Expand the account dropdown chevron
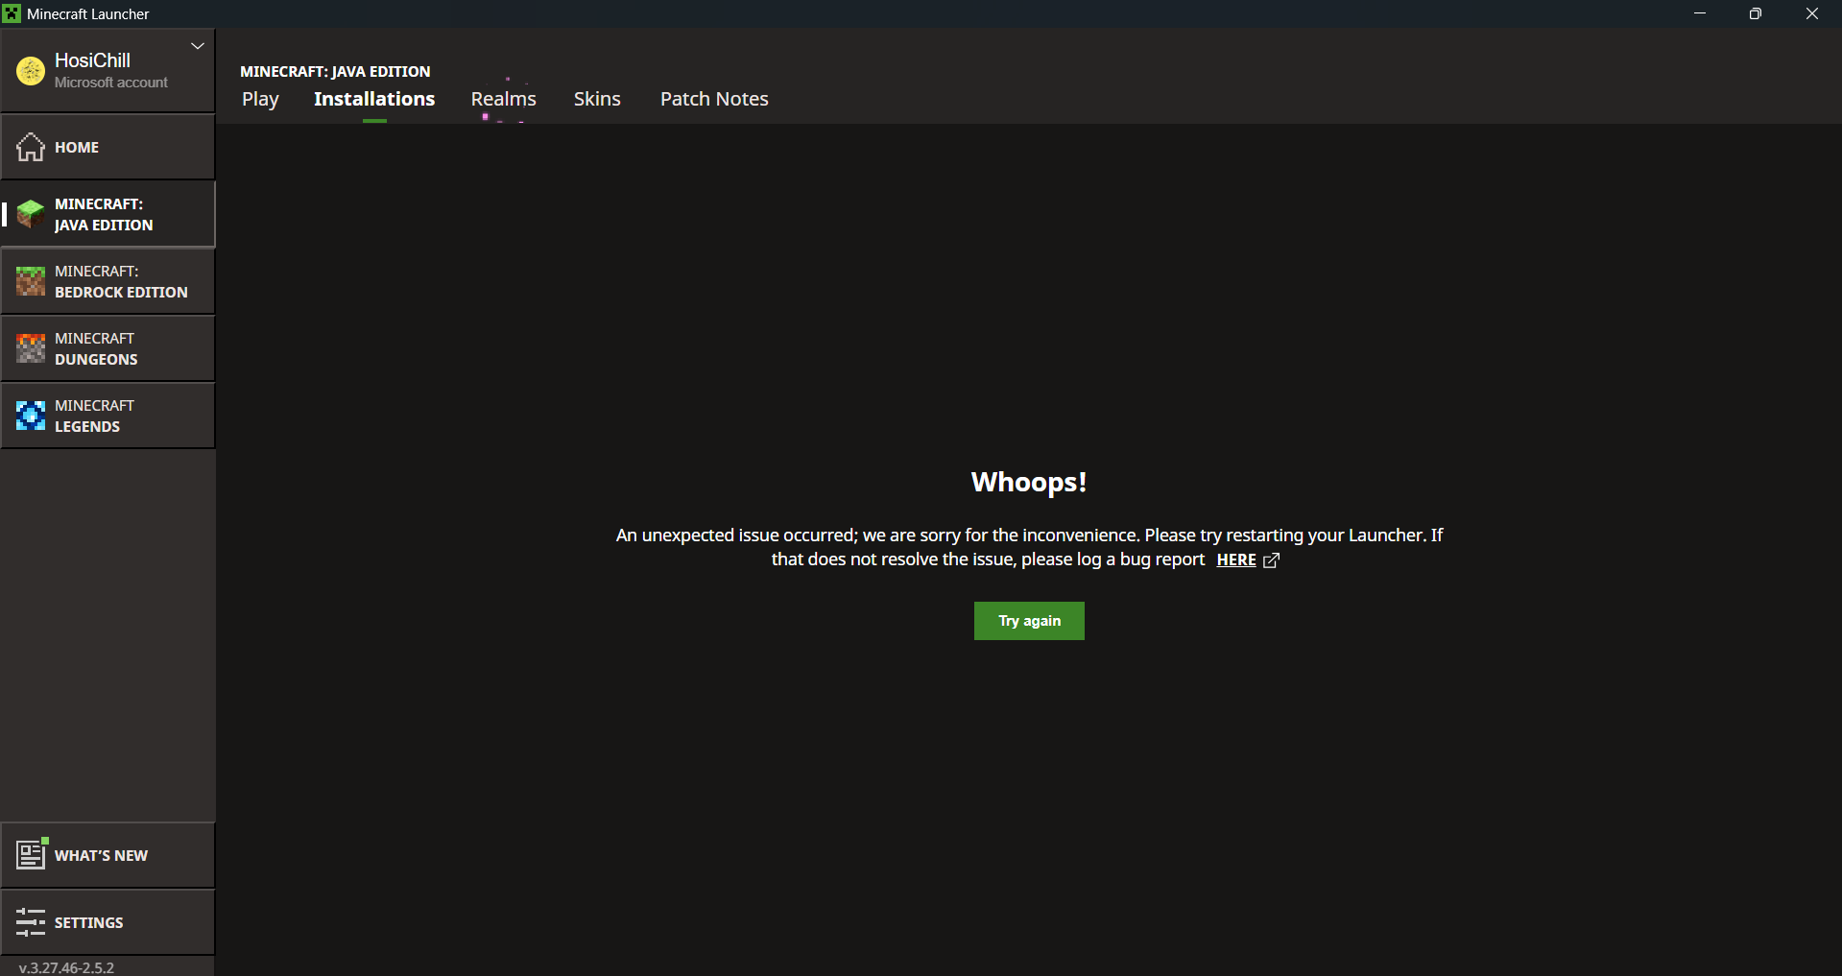The image size is (1842, 976). coord(198,46)
